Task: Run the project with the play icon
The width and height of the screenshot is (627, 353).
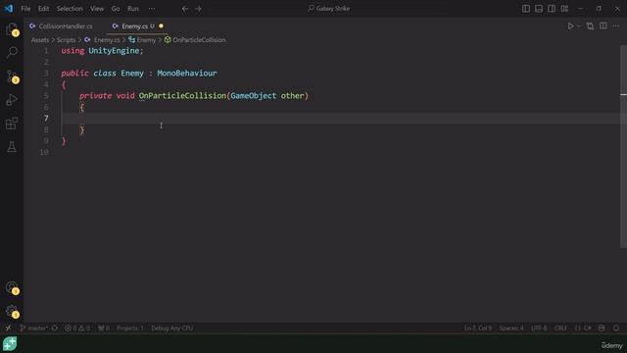Action: (570, 26)
